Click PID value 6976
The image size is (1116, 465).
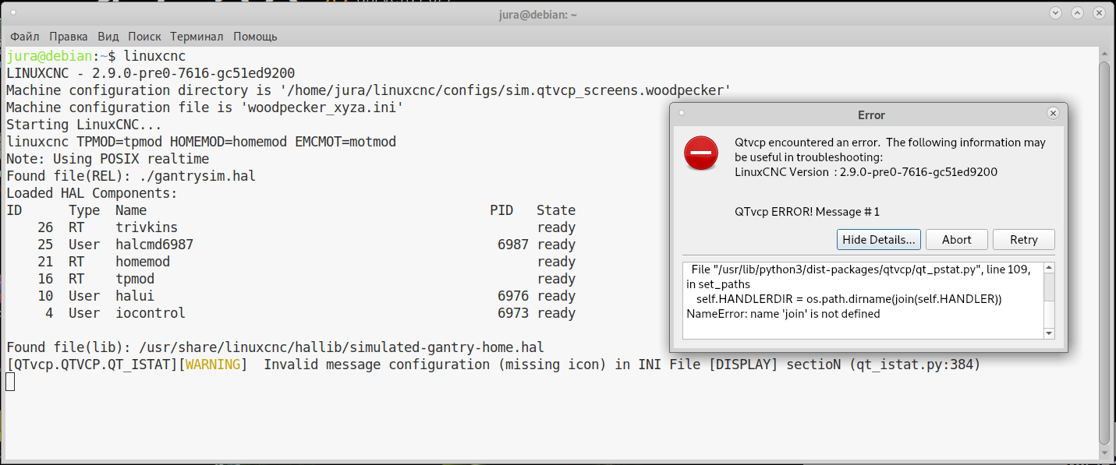[x=513, y=296]
